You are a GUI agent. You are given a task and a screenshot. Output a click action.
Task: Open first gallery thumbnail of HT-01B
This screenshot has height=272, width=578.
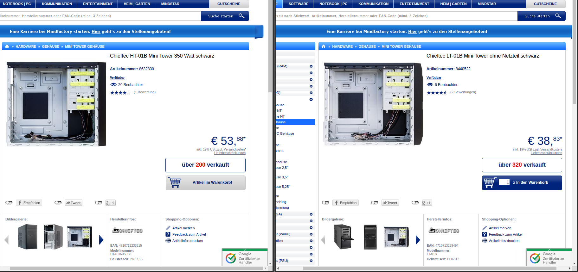[x=28, y=237]
